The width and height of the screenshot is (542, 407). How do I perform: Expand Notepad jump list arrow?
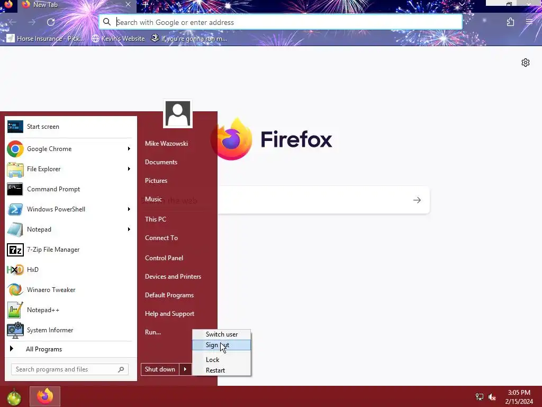[x=129, y=229]
